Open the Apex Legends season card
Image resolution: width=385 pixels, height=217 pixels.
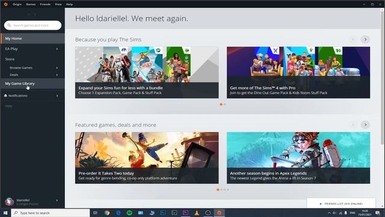click(x=298, y=158)
